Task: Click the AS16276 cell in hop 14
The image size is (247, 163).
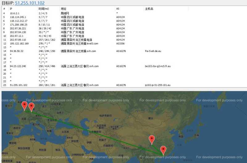Action: (121, 51)
